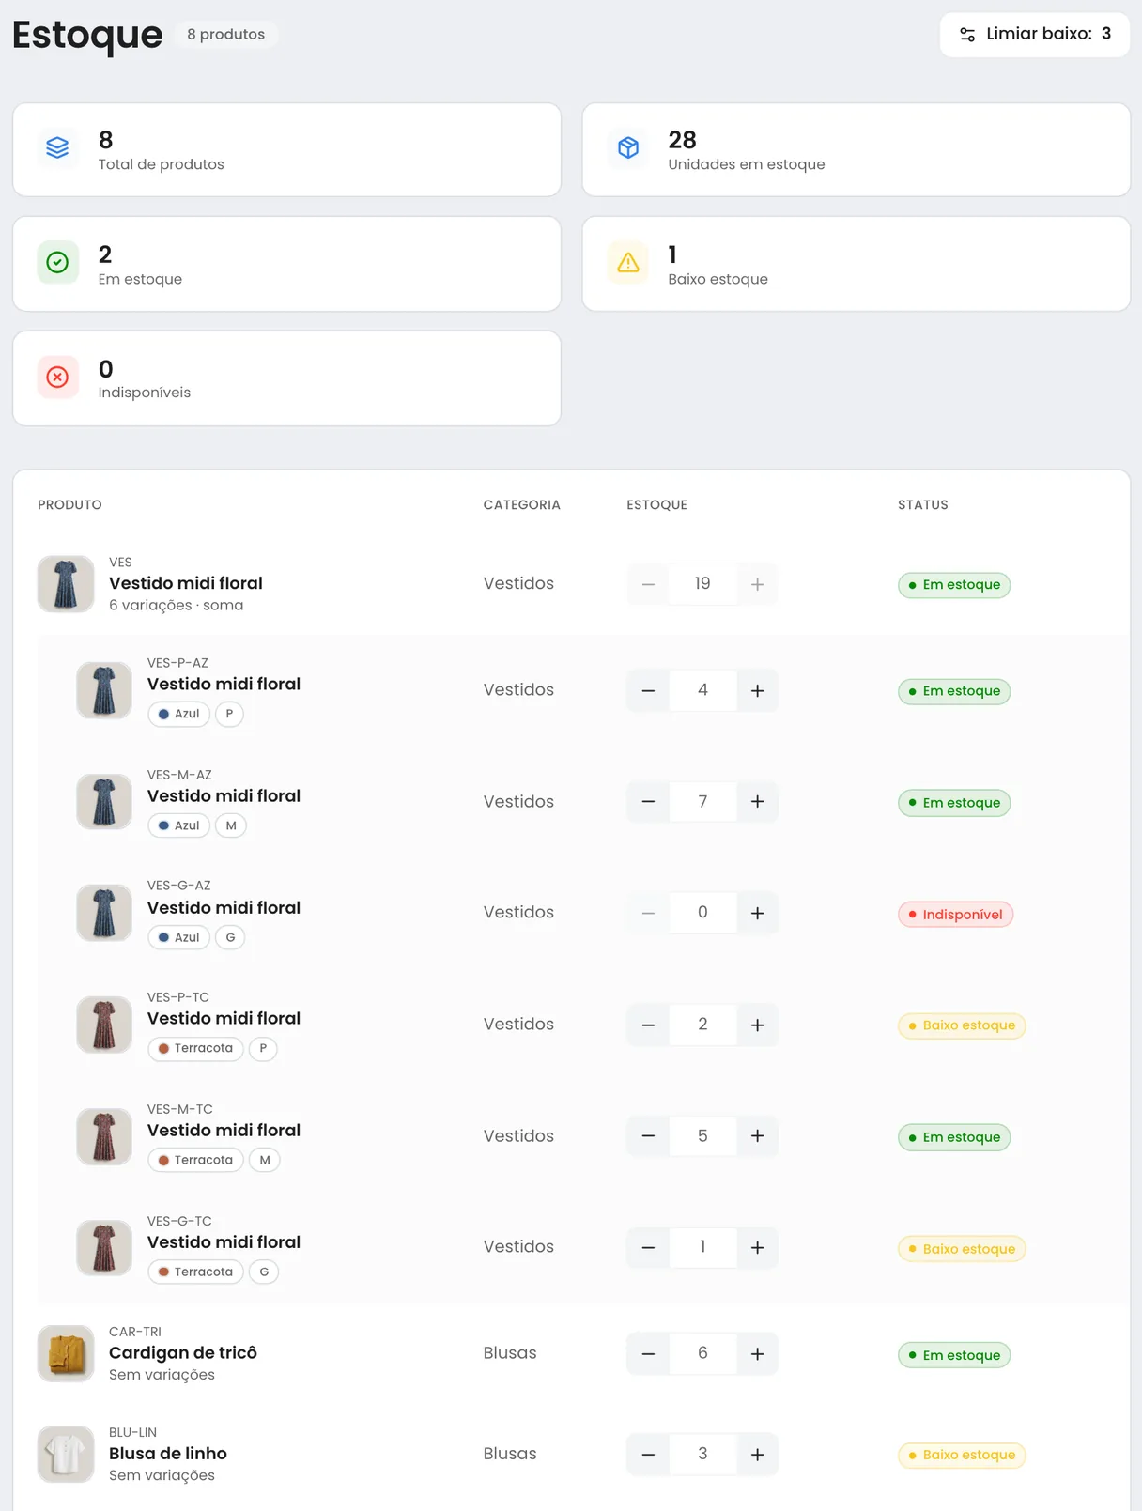The image size is (1142, 1511).
Task: Increase stock for VES-G-TC variant
Action: 757,1248
